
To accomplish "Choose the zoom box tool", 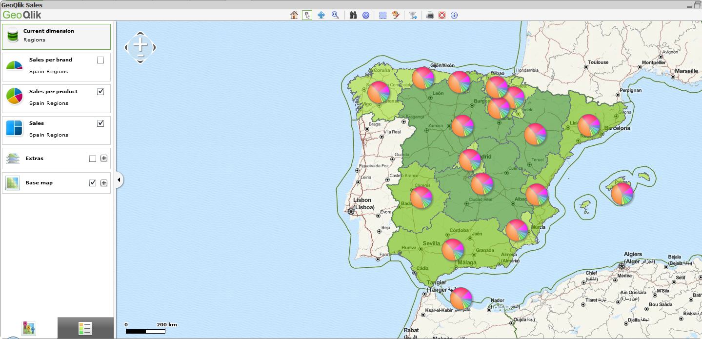I will [x=335, y=15].
